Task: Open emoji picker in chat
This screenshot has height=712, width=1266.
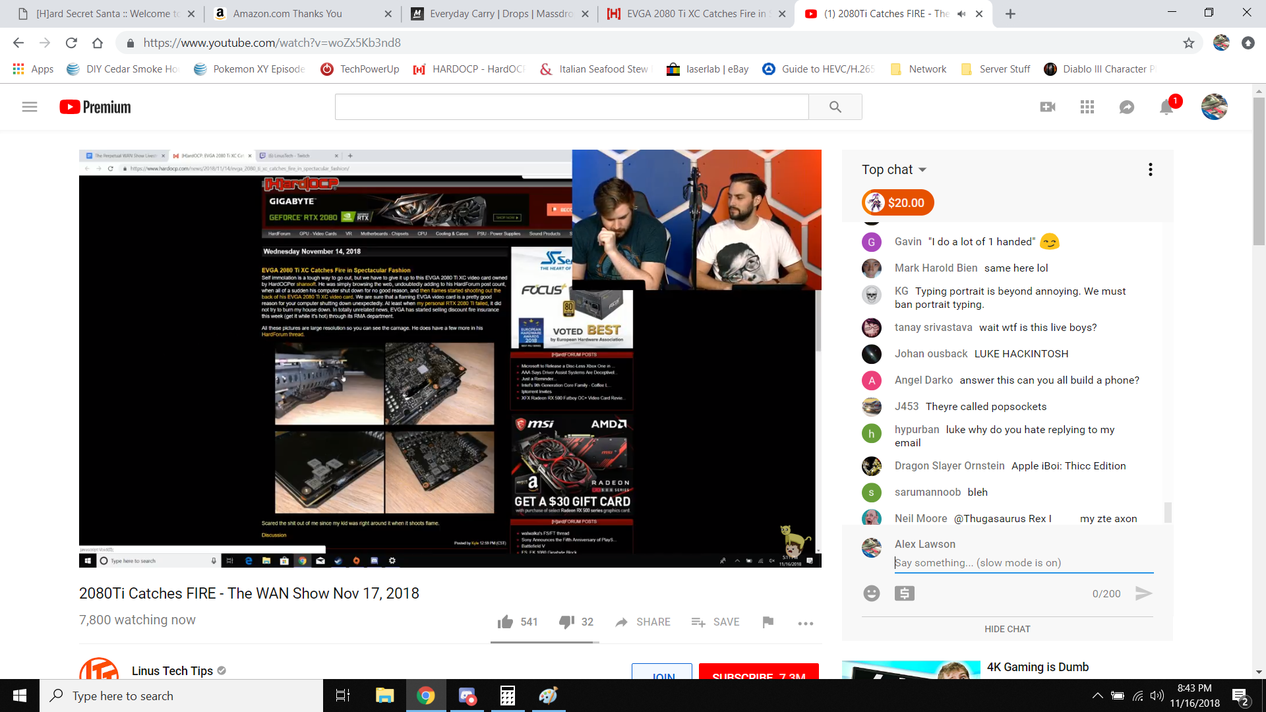Action: (x=872, y=593)
